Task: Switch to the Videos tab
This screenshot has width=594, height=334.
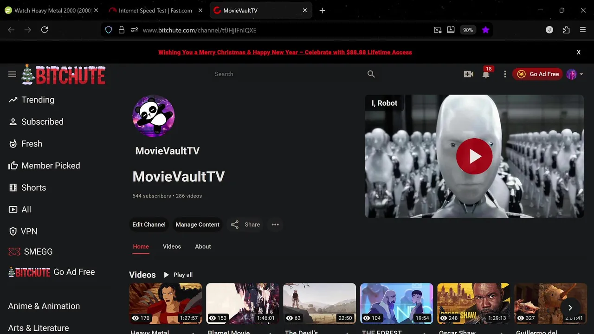Action: [172, 247]
